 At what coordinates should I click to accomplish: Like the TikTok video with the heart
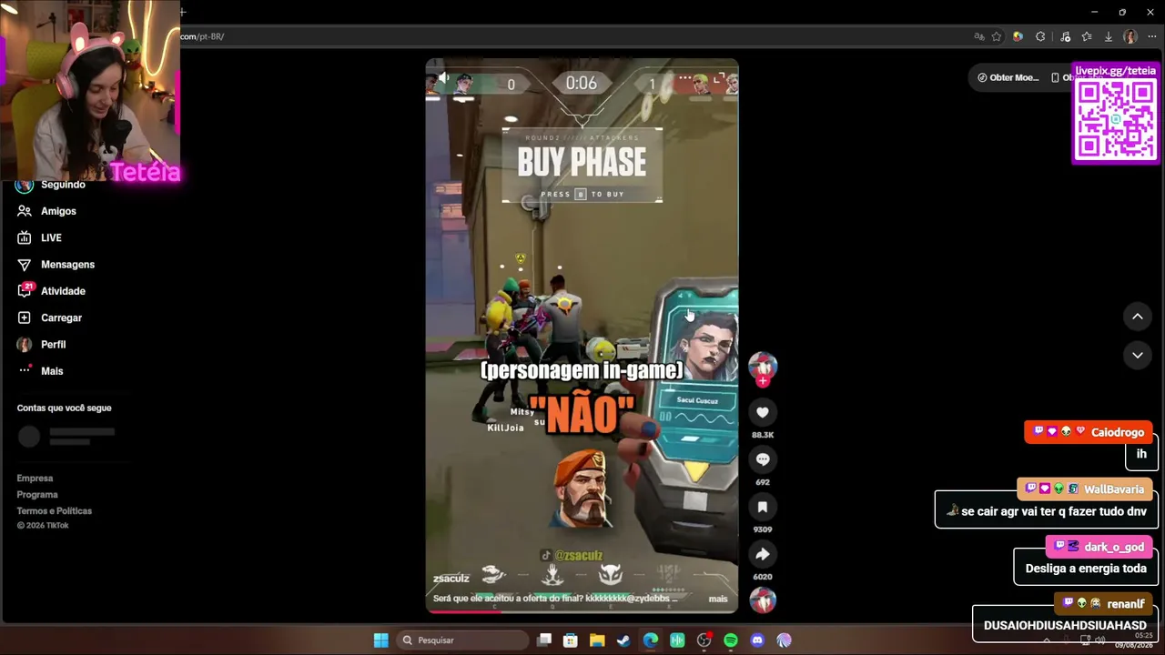[763, 412]
